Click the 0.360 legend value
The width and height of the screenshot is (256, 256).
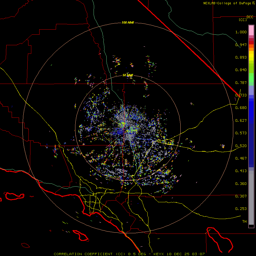pyautogui.click(x=241, y=184)
